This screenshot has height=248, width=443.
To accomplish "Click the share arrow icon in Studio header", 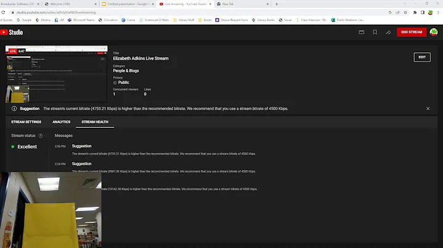I will pyautogui.click(x=388, y=32).
